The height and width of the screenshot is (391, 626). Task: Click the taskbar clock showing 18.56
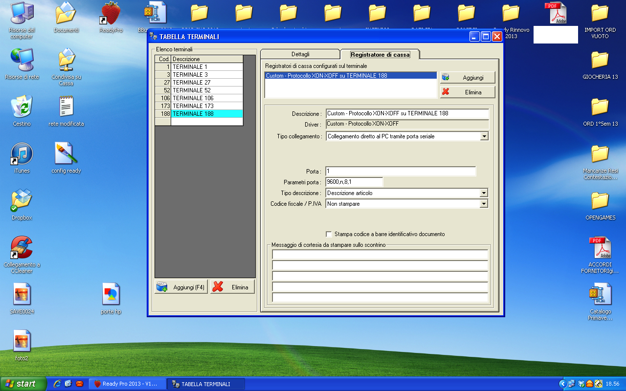613,384
